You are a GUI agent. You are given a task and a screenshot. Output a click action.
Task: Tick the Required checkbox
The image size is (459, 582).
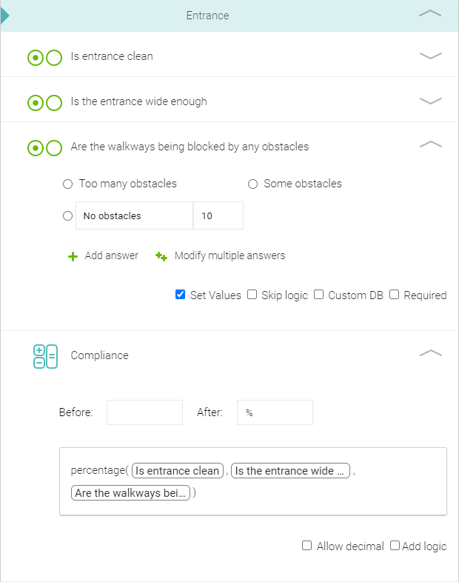pos(394,295)
